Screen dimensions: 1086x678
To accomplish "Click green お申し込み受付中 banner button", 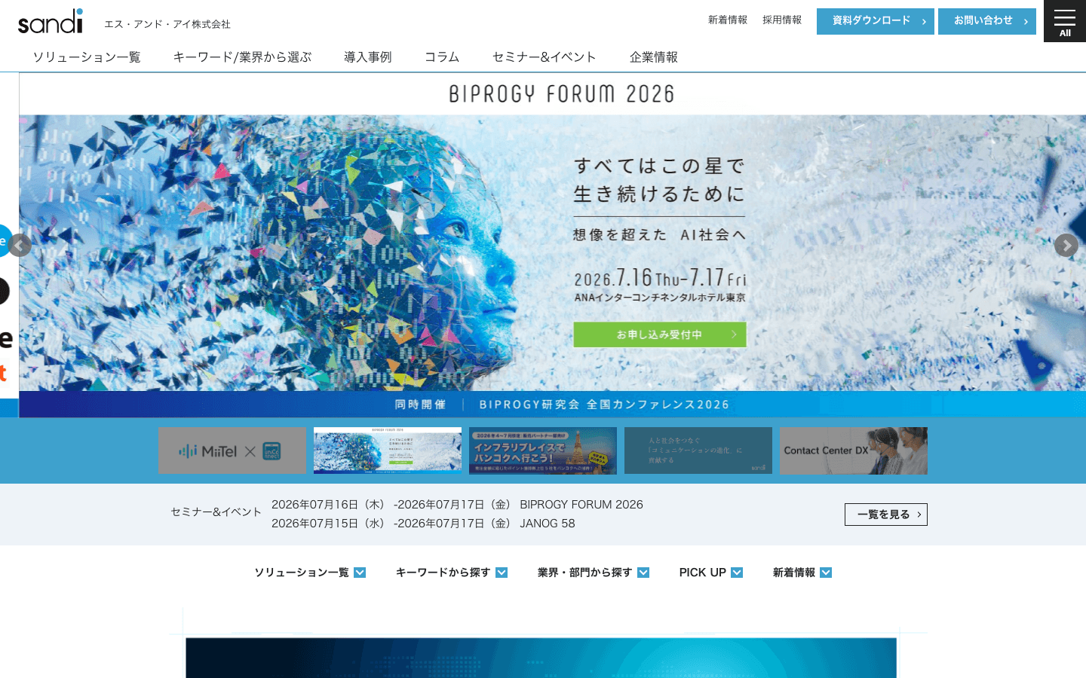I will (660, 334).
